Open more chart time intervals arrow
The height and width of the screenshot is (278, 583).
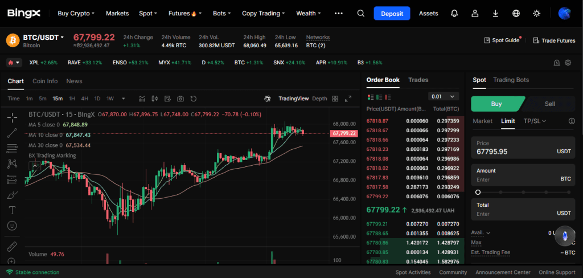(x=124, y=99)
